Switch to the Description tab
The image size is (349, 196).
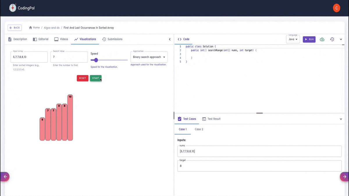click(x=17, y=39)
